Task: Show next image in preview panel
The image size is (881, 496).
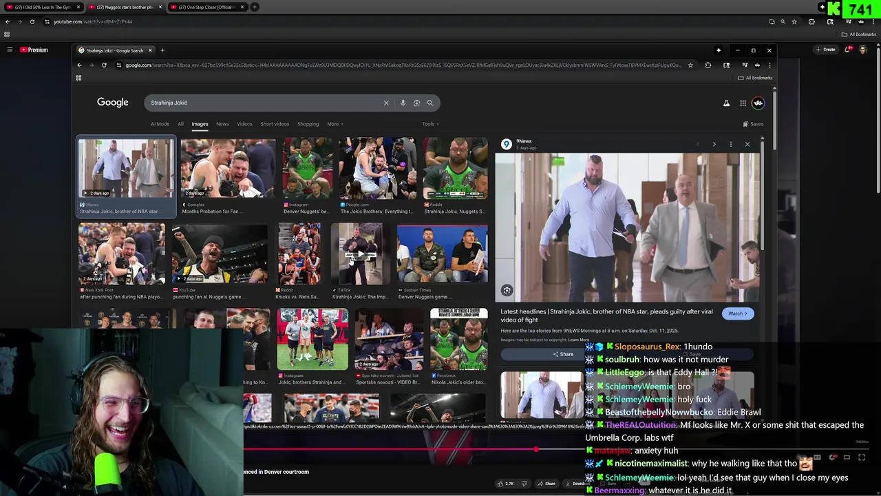Action: (714, 144)
